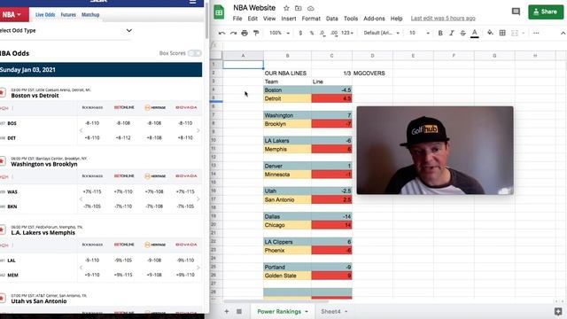This screenshot has height=319, width=567.
Task: Switch to the Matchup tab
Action: 90,14
